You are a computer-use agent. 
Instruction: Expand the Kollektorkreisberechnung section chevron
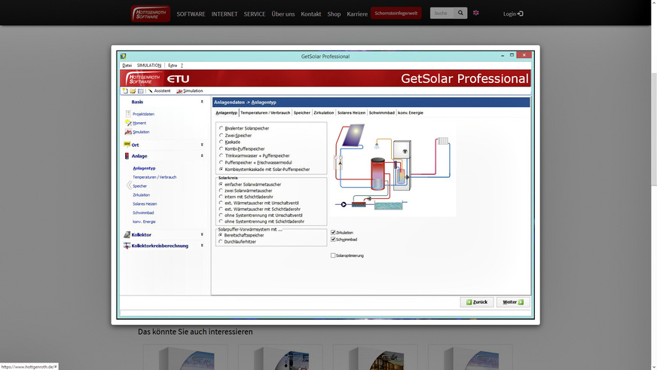click(201, 246)
